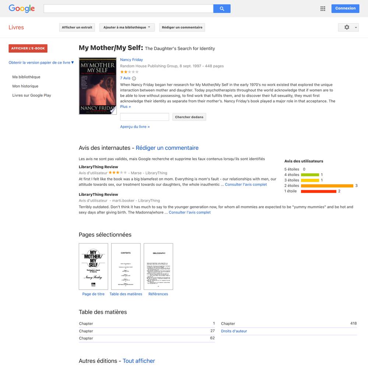Click the book's star rating
The image size is (368, 368).
pyautogui.click(x=129, y=72)
